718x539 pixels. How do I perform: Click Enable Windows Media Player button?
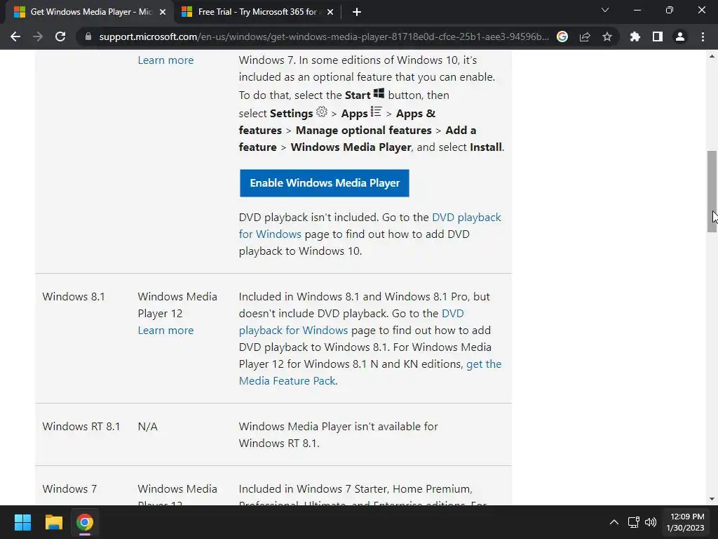(x=324, y=183)
